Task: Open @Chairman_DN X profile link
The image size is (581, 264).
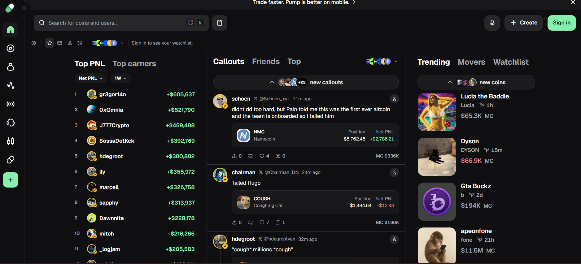Action: pos(279,172)
